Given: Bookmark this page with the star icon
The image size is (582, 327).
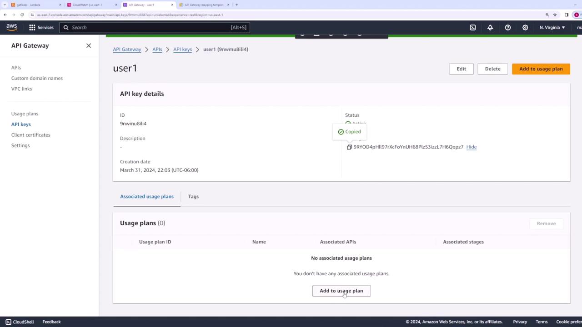Looking at the screenshot, I should click(555, 15).
